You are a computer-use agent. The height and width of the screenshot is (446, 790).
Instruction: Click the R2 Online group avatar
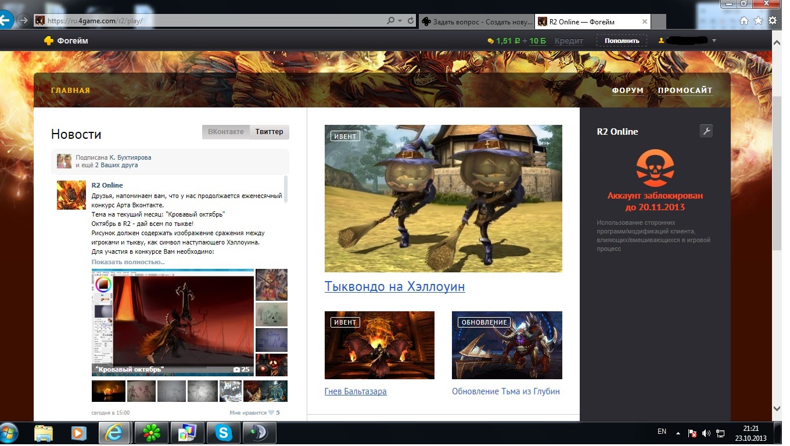pyautogui.click(x=71, y=195)
